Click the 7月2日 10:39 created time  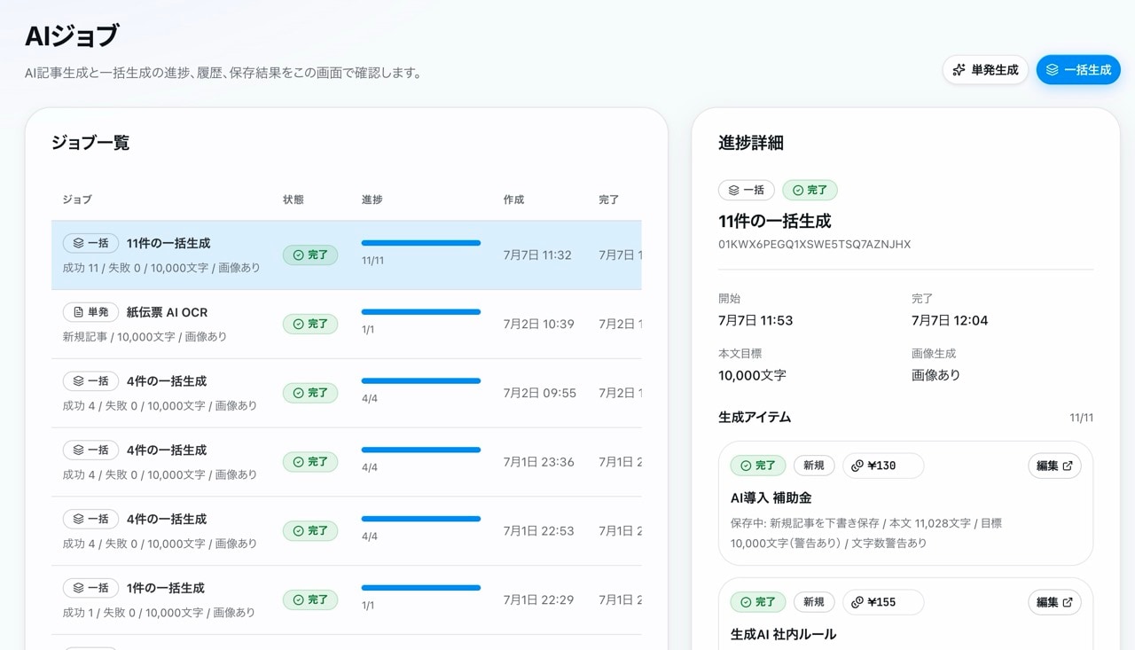point(539,325)
